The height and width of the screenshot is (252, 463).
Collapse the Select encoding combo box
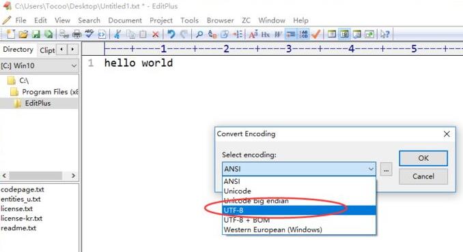pos(299,169)
